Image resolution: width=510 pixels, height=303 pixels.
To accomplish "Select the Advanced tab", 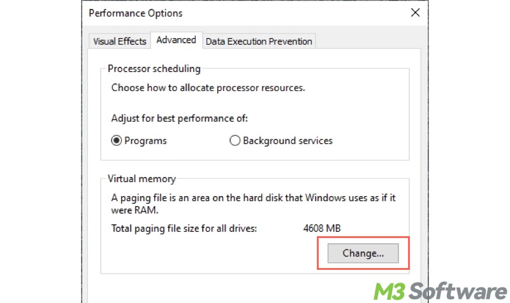I will [x=176, y=40].
